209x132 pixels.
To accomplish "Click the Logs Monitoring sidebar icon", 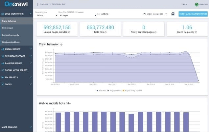I will tap(2, 14).
